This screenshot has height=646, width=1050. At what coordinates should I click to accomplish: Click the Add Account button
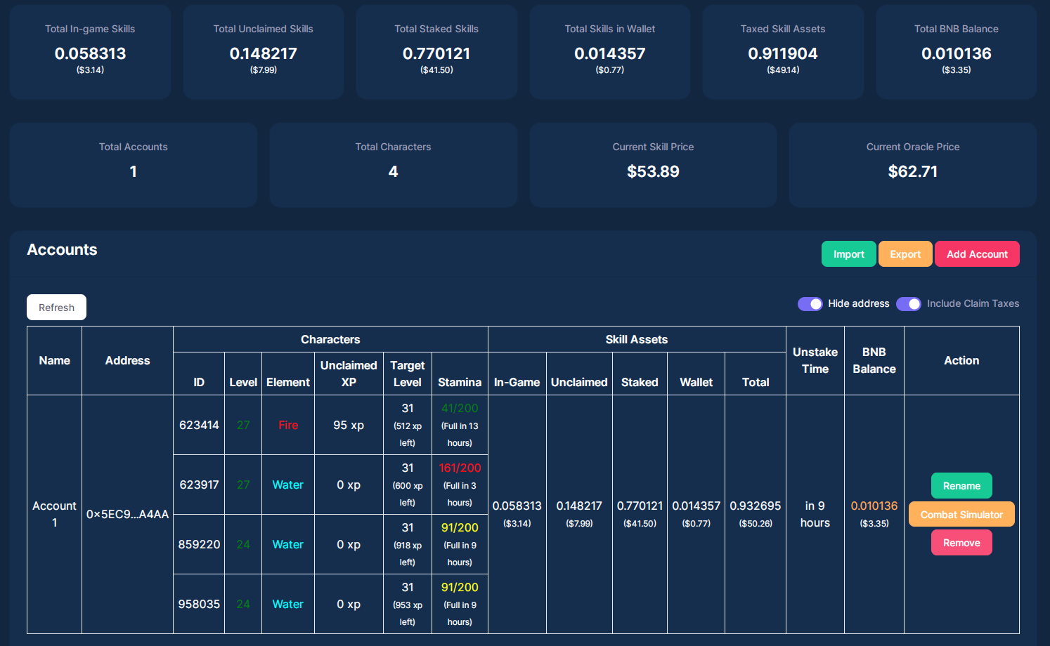pos(977,254)
